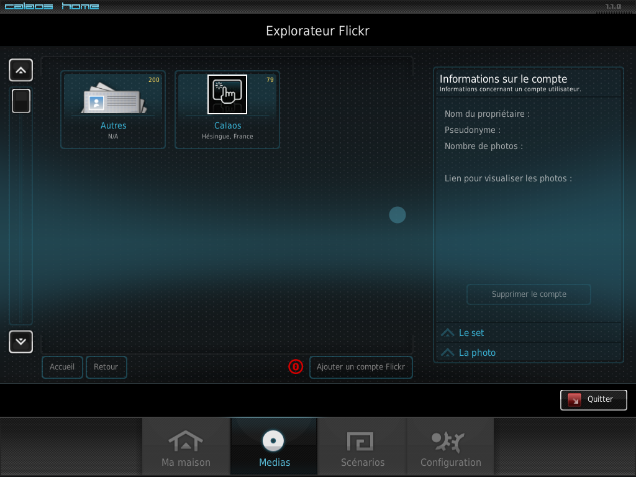636x477 pixels.
Task: Click the La photo chevron icon
Action: (447, 353)
